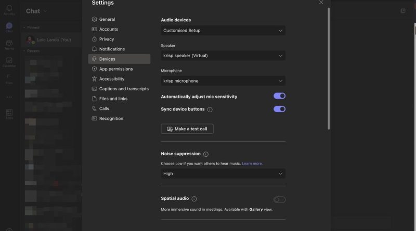Image resolution: width=416 pixels, height=231 pixels.
Task: Open App permissions settings
Action: 119,69
